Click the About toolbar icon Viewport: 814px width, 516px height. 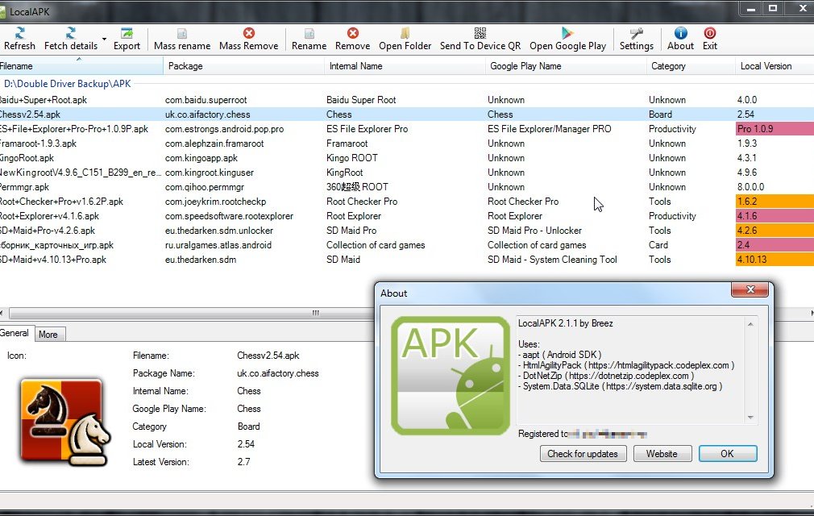click(680, 33)
